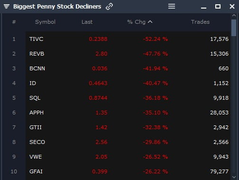Sort by the Last column header
This screenshot has height=180, width=239.
pos(87,22)
